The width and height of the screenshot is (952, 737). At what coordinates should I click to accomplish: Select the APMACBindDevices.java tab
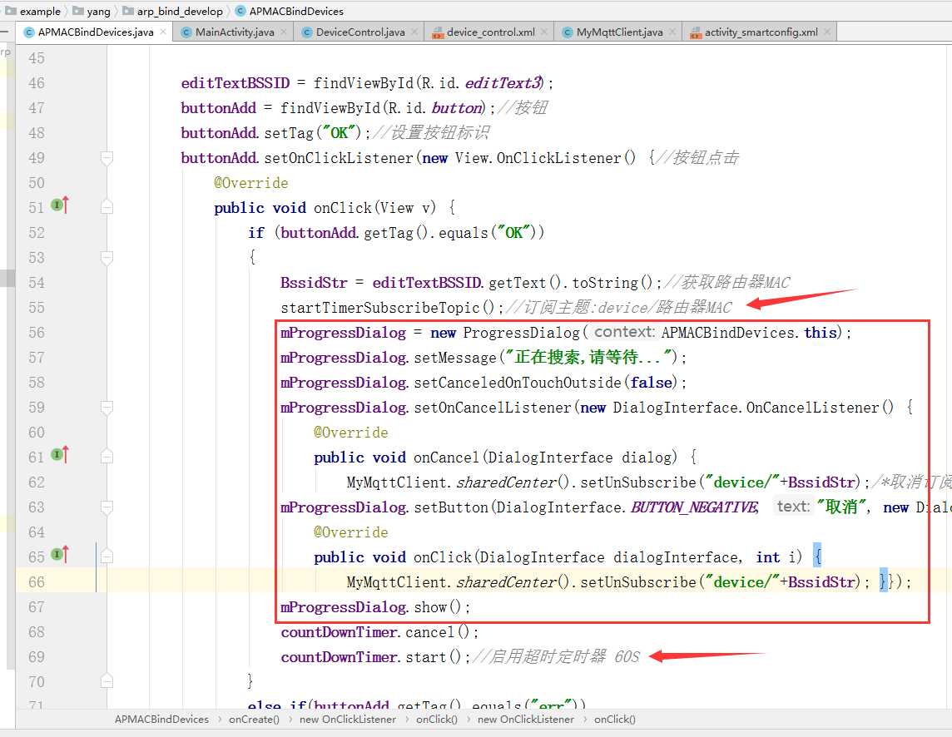[x=96, y=32]
